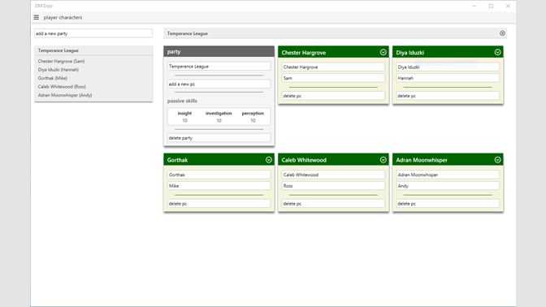Edit the player name field Hannah
This screenshot has width=546, height=307.
click(448, 78)
